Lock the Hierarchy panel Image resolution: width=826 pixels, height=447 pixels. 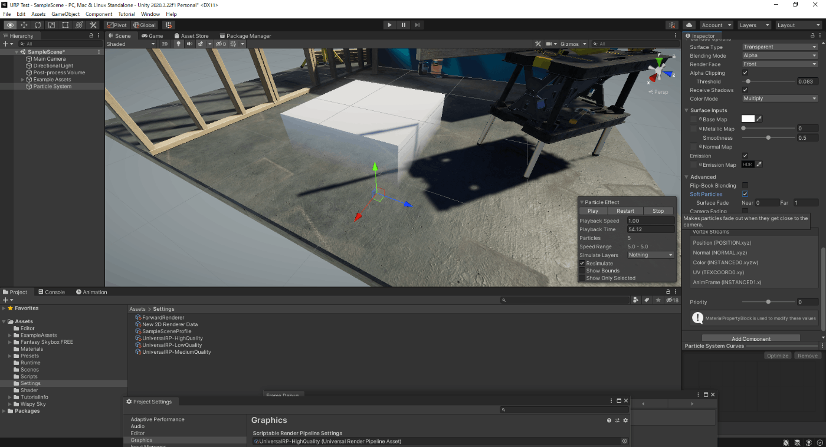click(x=91, y=36)
